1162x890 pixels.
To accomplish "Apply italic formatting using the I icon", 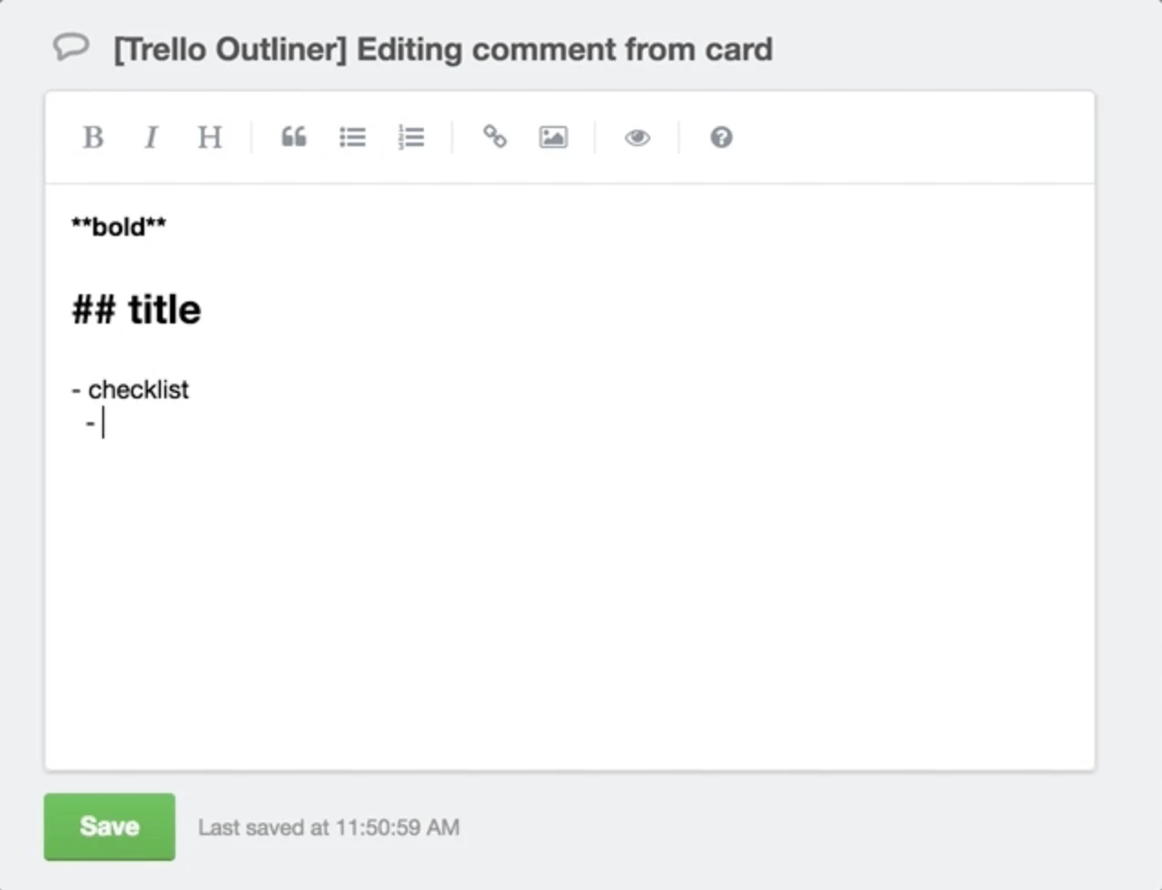I will pos(151,137).
